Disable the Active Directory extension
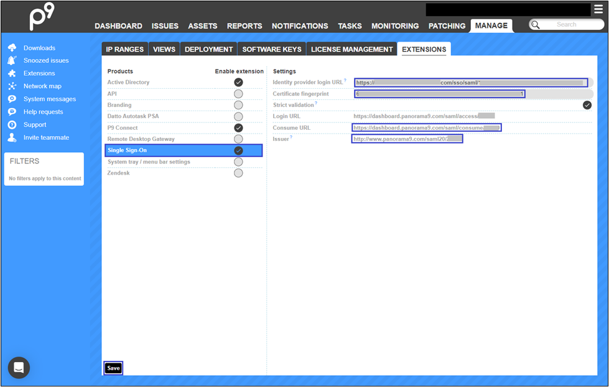 click(238, 82)
